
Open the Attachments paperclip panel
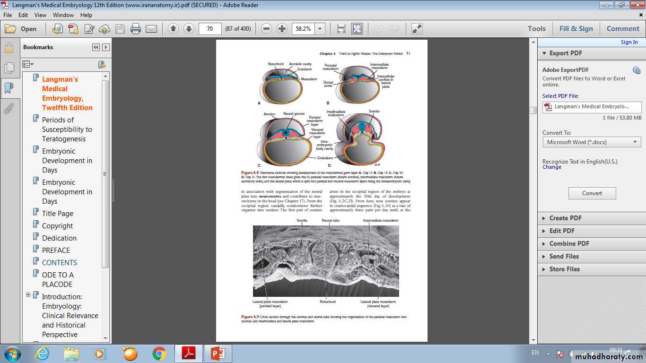click(9, 109)
